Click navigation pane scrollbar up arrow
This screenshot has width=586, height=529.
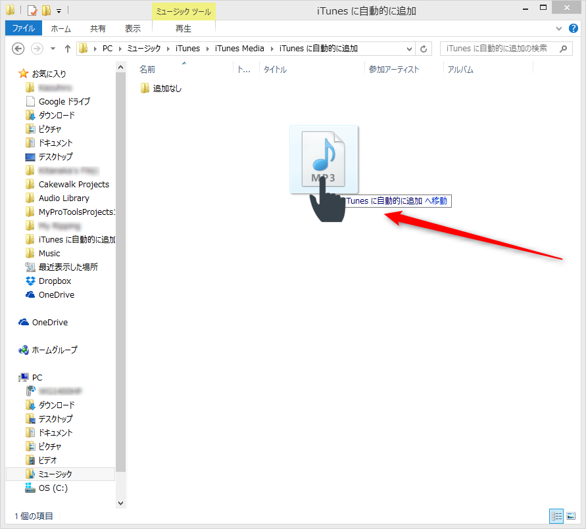(x=121, y=68)
